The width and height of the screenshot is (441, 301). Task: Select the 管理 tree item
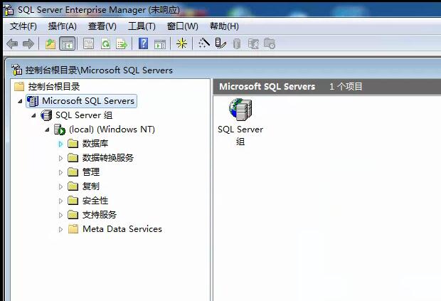tap(91, 172)
